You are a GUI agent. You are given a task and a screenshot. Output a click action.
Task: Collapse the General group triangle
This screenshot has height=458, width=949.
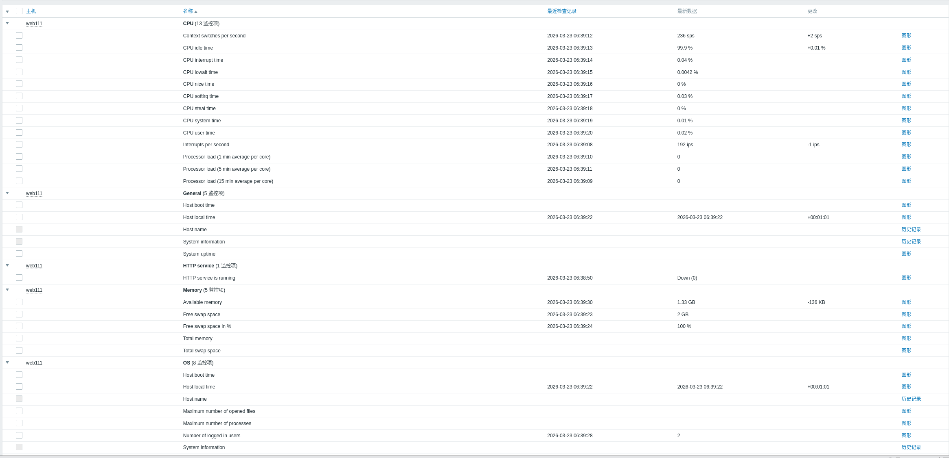pyautogui.click(x=7, y=193)
